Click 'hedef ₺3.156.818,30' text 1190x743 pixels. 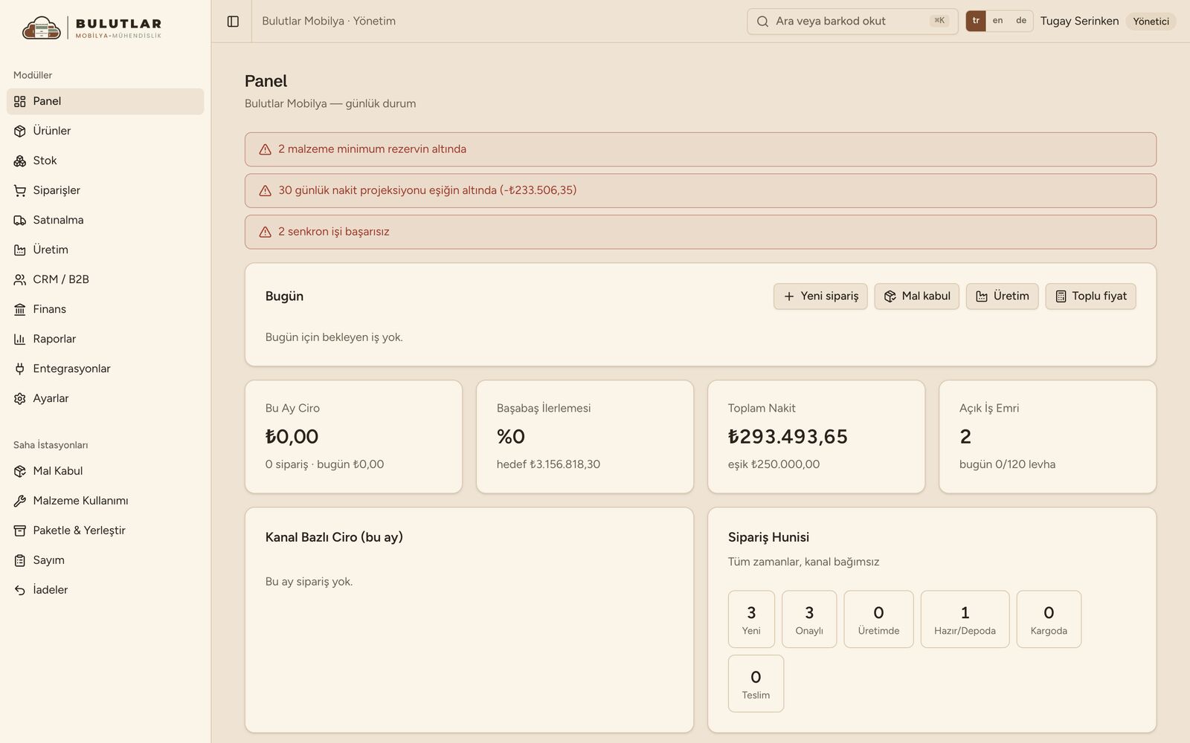tap(548, 464)
